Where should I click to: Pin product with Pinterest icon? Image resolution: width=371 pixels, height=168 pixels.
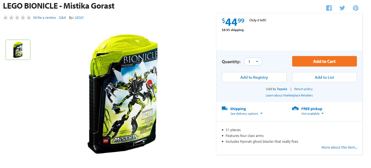click(356, 8)
